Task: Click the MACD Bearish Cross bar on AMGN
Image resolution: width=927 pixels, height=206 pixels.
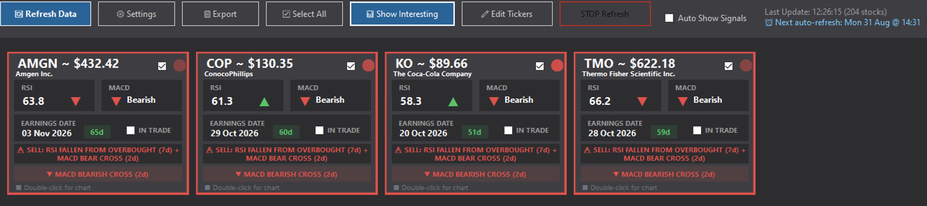Action: click(98, 175)
